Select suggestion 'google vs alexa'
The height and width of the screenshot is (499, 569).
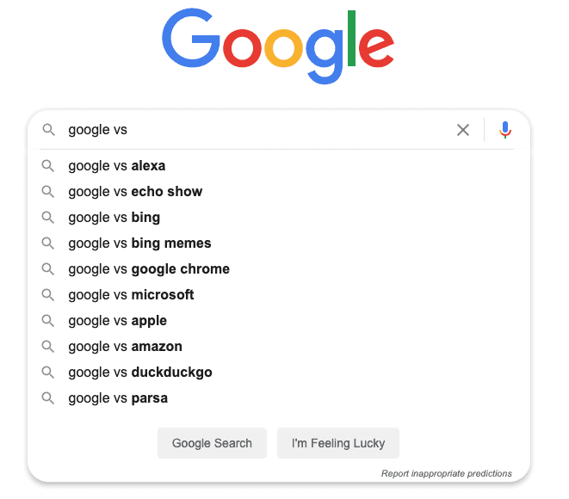[x=279, y=166]
